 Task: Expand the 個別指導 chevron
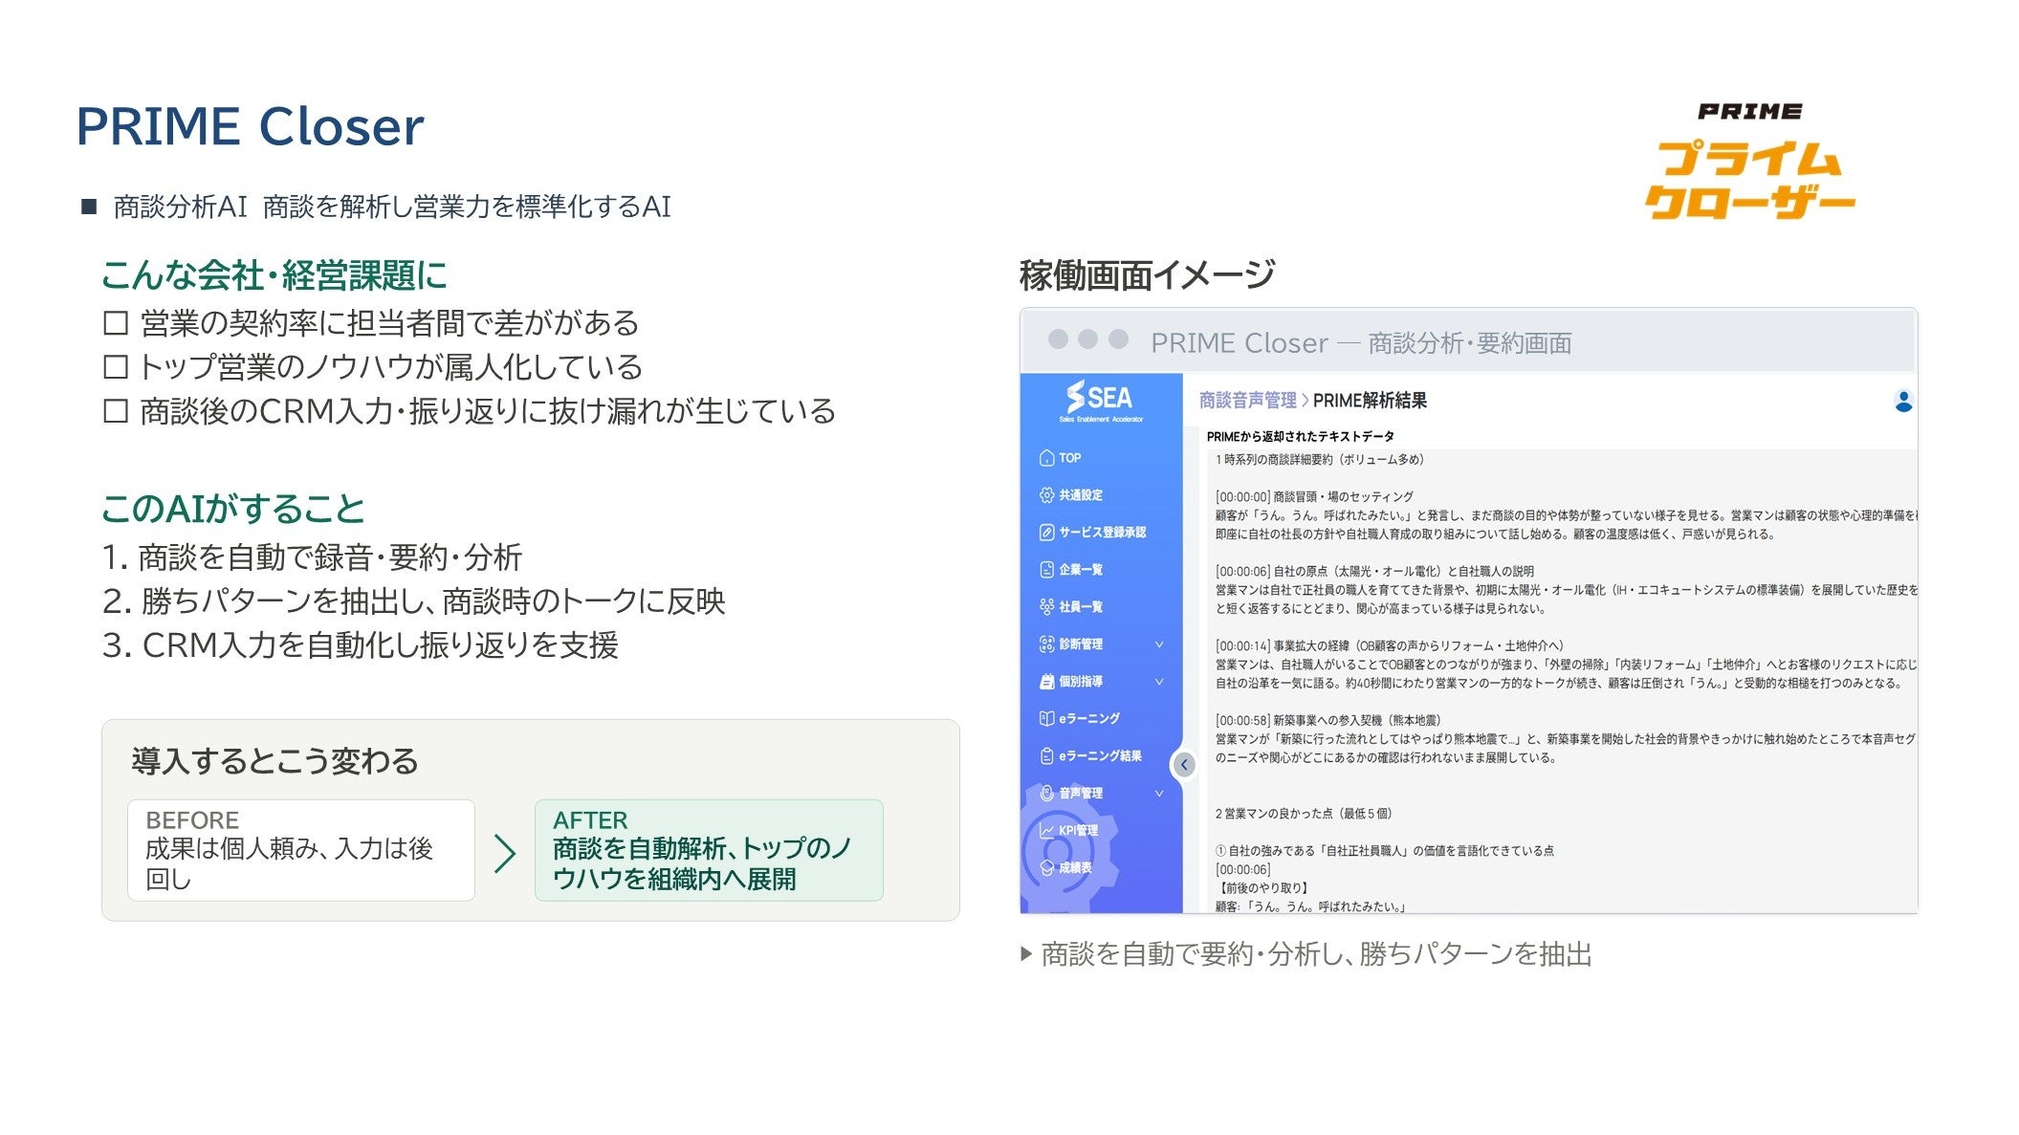click(x=1159, y=682)
